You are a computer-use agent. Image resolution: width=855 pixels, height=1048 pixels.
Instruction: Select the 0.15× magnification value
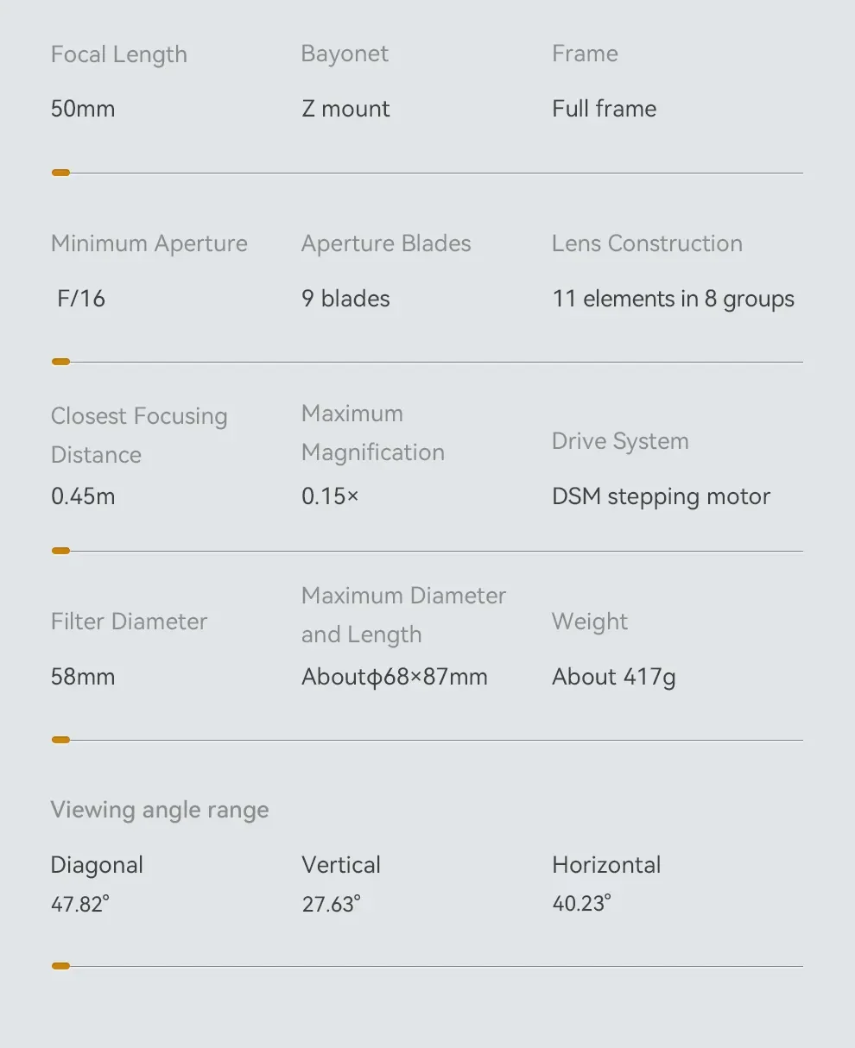coord(330,496)
